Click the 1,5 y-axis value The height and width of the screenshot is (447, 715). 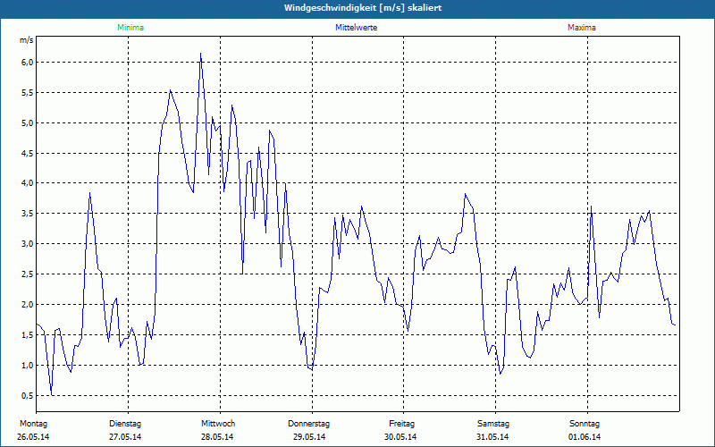click(x=28, y=334)
